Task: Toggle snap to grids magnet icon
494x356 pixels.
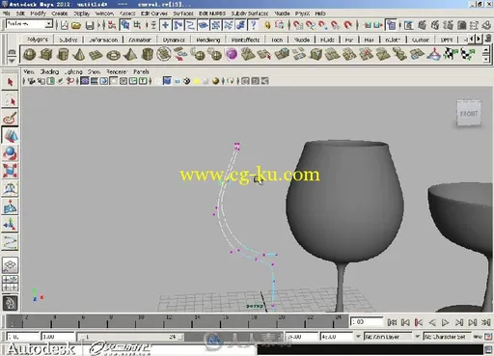Action: point(298,25)
